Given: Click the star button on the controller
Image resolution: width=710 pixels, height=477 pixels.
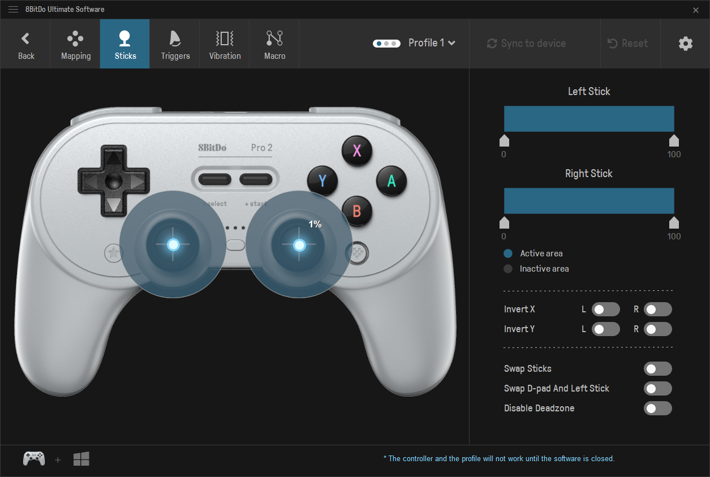Looking at the screenshot, I should pyautogui.click(x=113, y=253).
